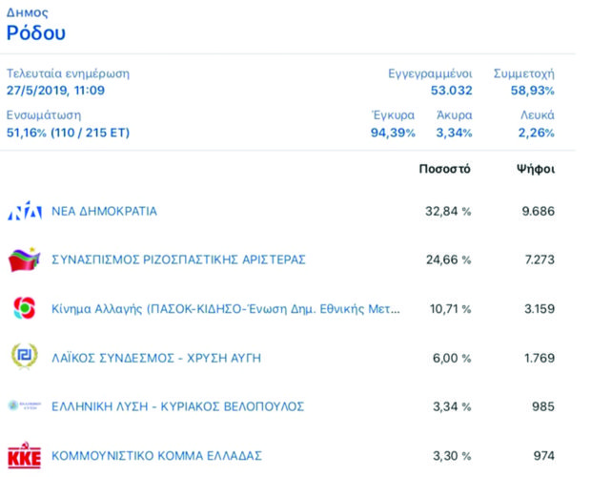Select ΚΟΜΜΟΥΝΙΣΤΙΚΟ ΚΟΜΜΑ ΕΛΛΑΔΑΣ party name
Screen dimensions: 591x477
click(156, 456)
